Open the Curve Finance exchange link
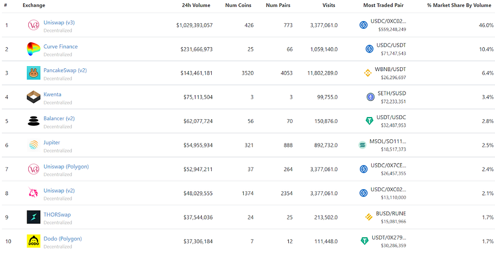Viewport: 495px width, 253px height. [x=61, y=47]
